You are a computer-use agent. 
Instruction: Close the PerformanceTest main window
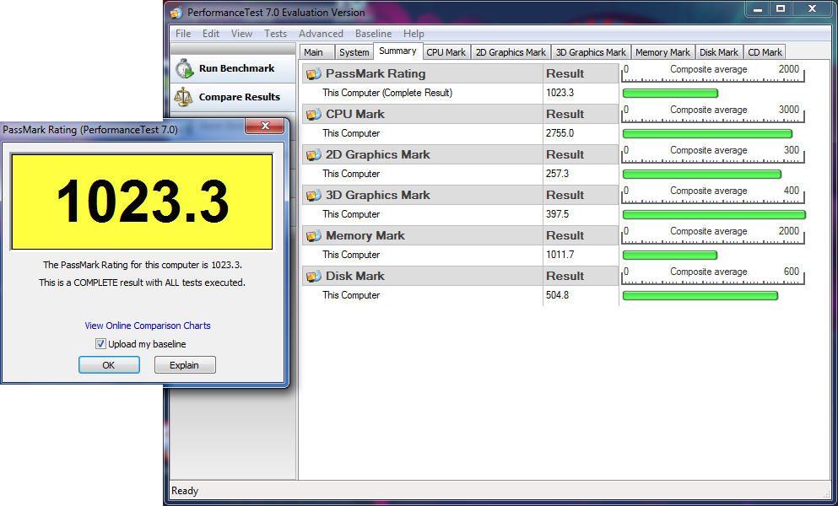pos(813,9)
